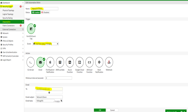Select the CLI Script action icon
The width and height of the screenshot is (188, 112).
tap(30, 62)
